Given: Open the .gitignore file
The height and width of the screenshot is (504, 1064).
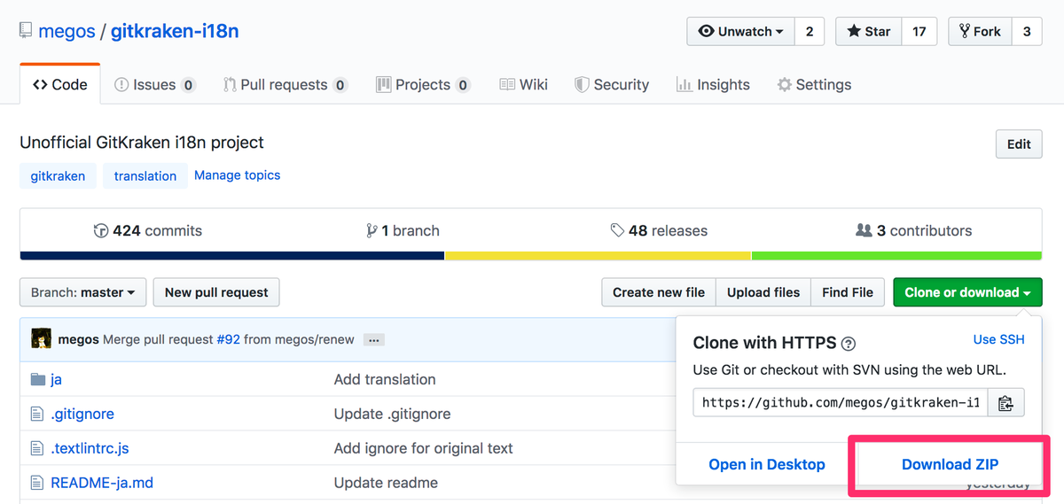Looking at the screenshot, I should (x=82, y=414).
